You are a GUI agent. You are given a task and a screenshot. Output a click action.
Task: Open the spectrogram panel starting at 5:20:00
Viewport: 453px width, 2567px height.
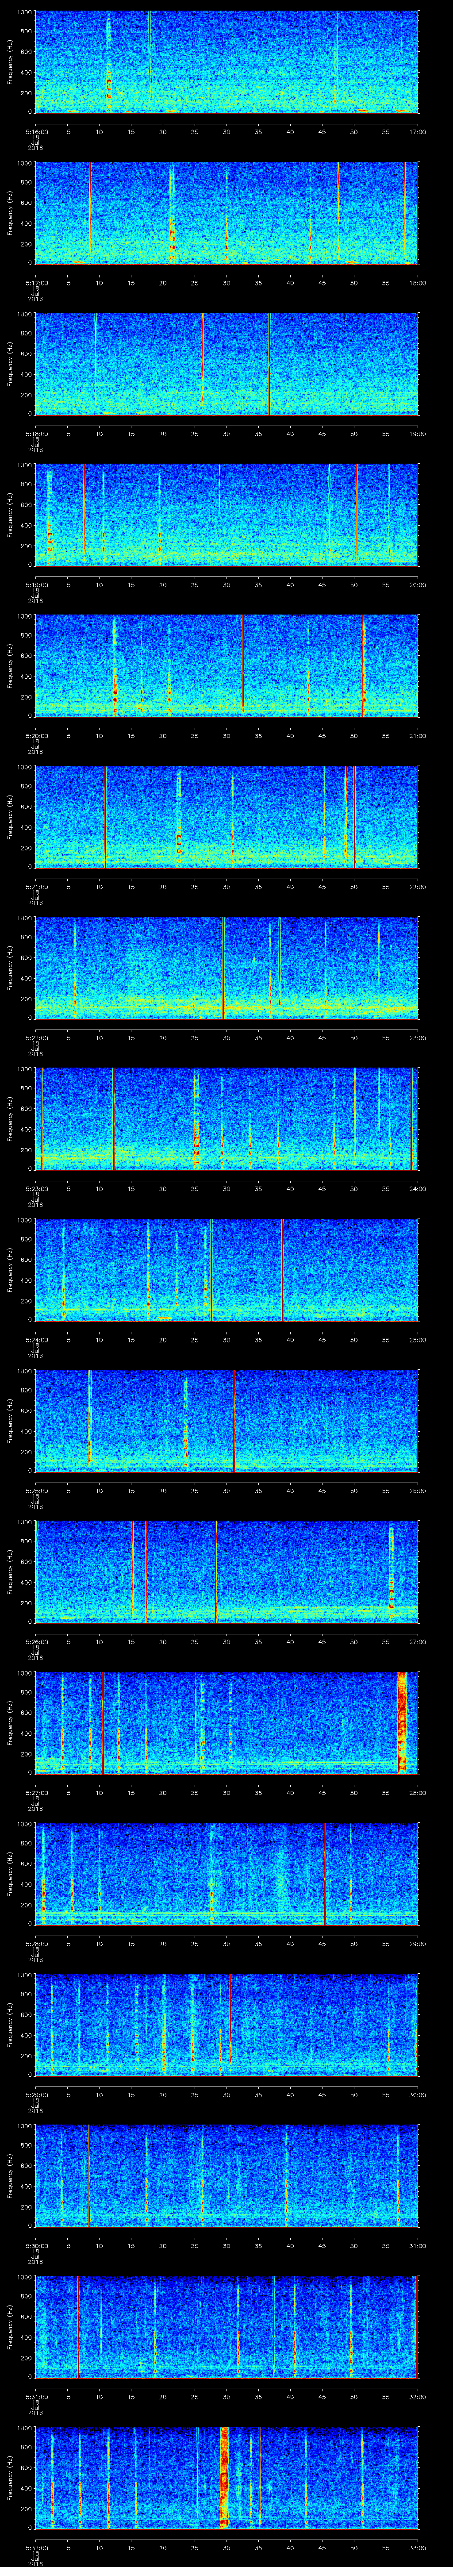(227, 666)
